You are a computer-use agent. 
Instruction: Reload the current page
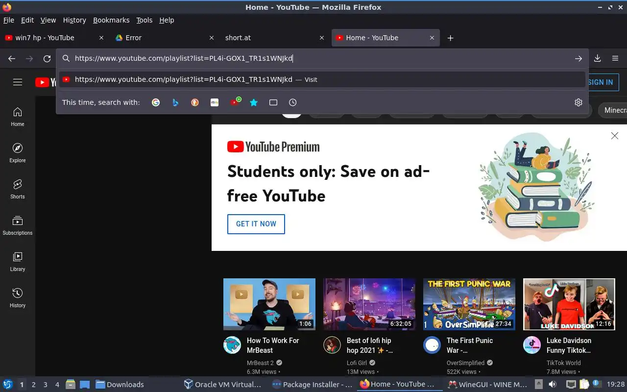47,59
